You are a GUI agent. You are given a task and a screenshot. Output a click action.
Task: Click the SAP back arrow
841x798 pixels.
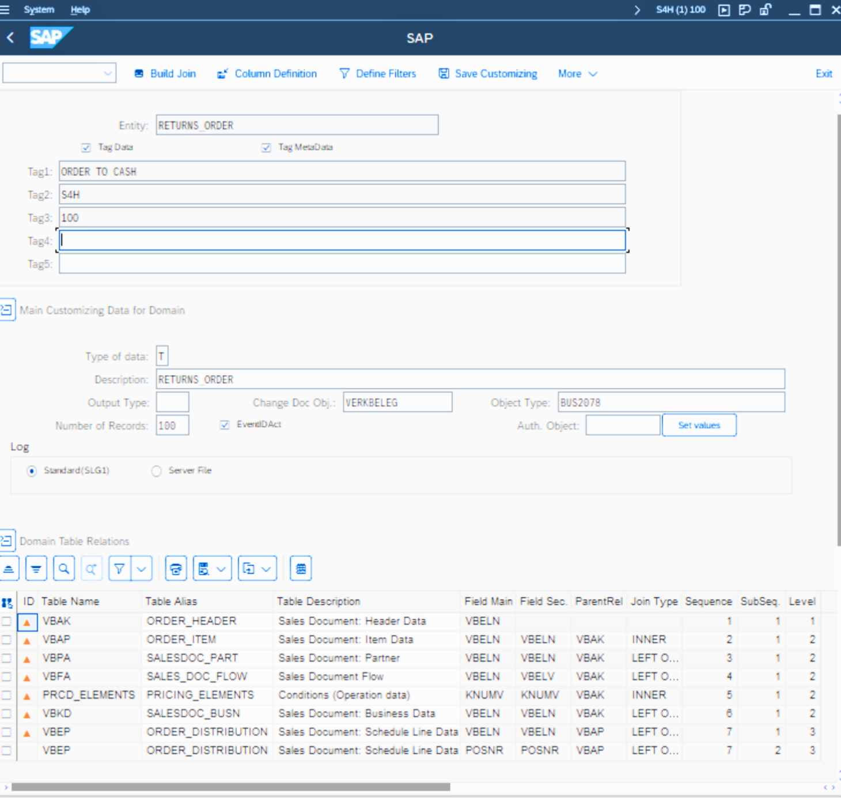click(10, 38)
